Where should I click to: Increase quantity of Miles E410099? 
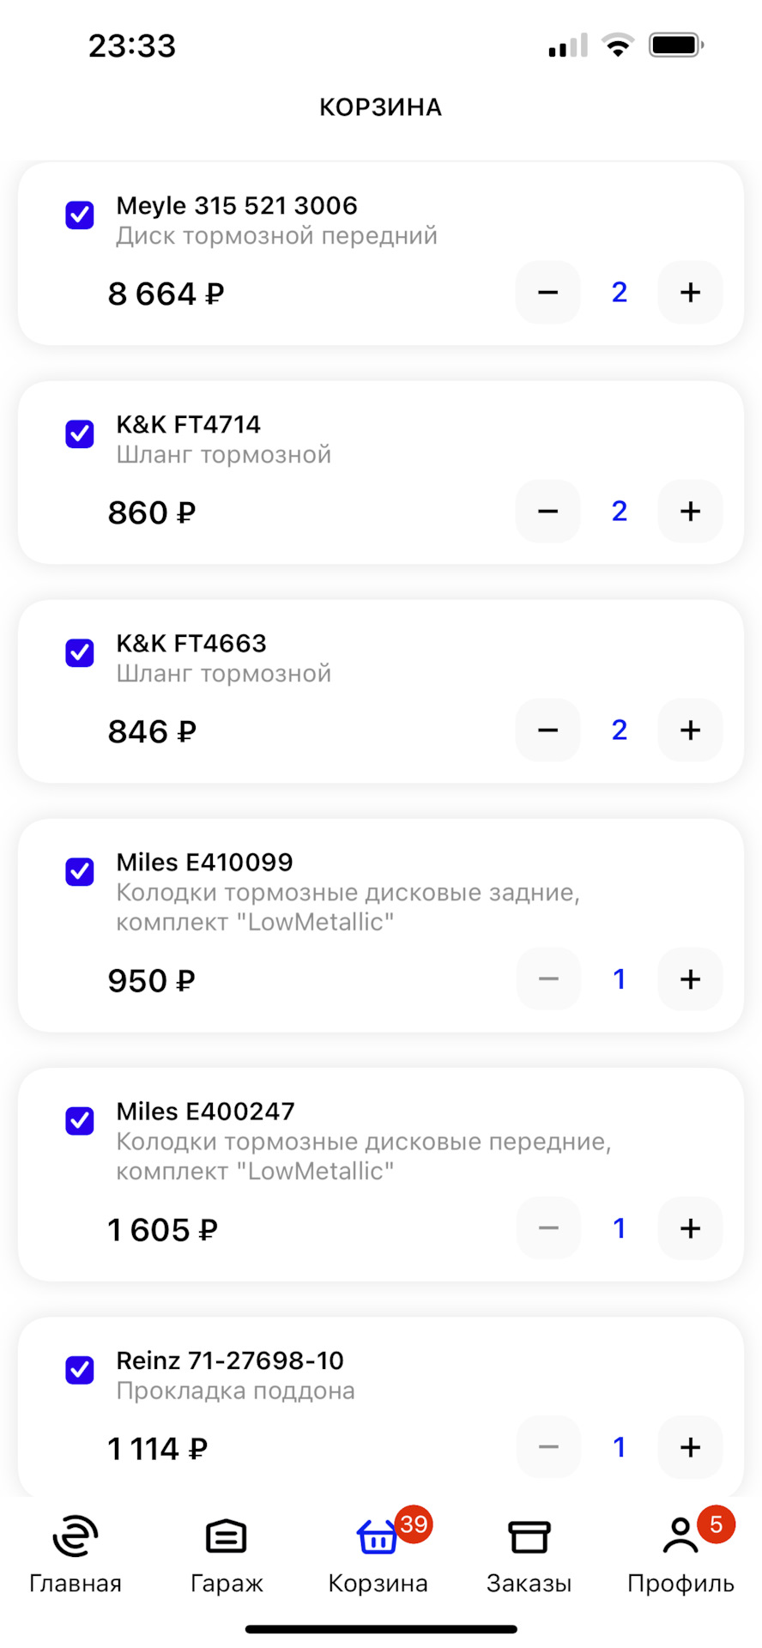click(690, 979)
